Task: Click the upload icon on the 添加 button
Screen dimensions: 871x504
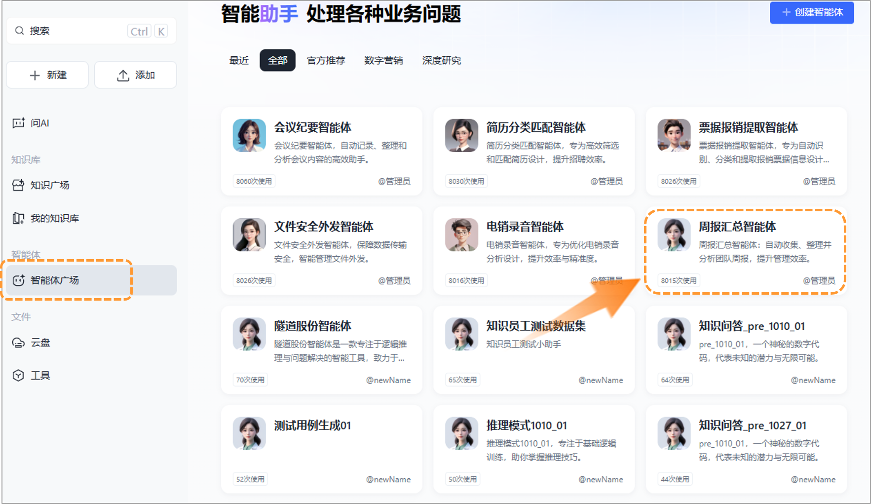Action: pyautogui.click(x=123, y=75)
